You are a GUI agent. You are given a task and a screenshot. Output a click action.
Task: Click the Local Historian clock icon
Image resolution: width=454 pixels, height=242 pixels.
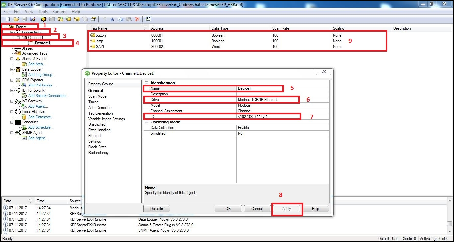18,112
